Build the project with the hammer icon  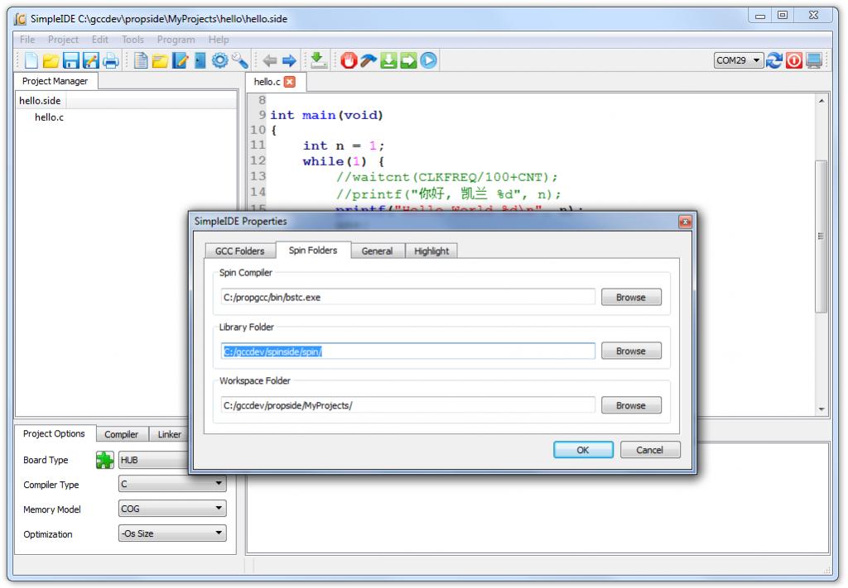click(369, 60)
